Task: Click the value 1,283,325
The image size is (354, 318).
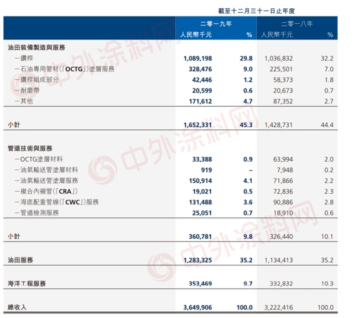Action: (198, 260)
